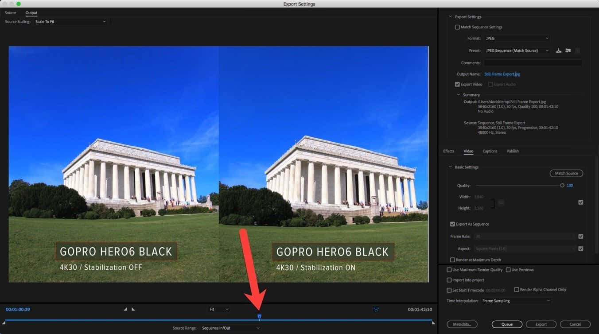
Task: Click the Metadata button
Action: 462,324
